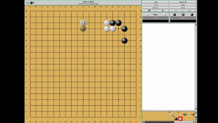218x123 pixels.
Task: Save the game with Save
Action: (x=183, y=5)
